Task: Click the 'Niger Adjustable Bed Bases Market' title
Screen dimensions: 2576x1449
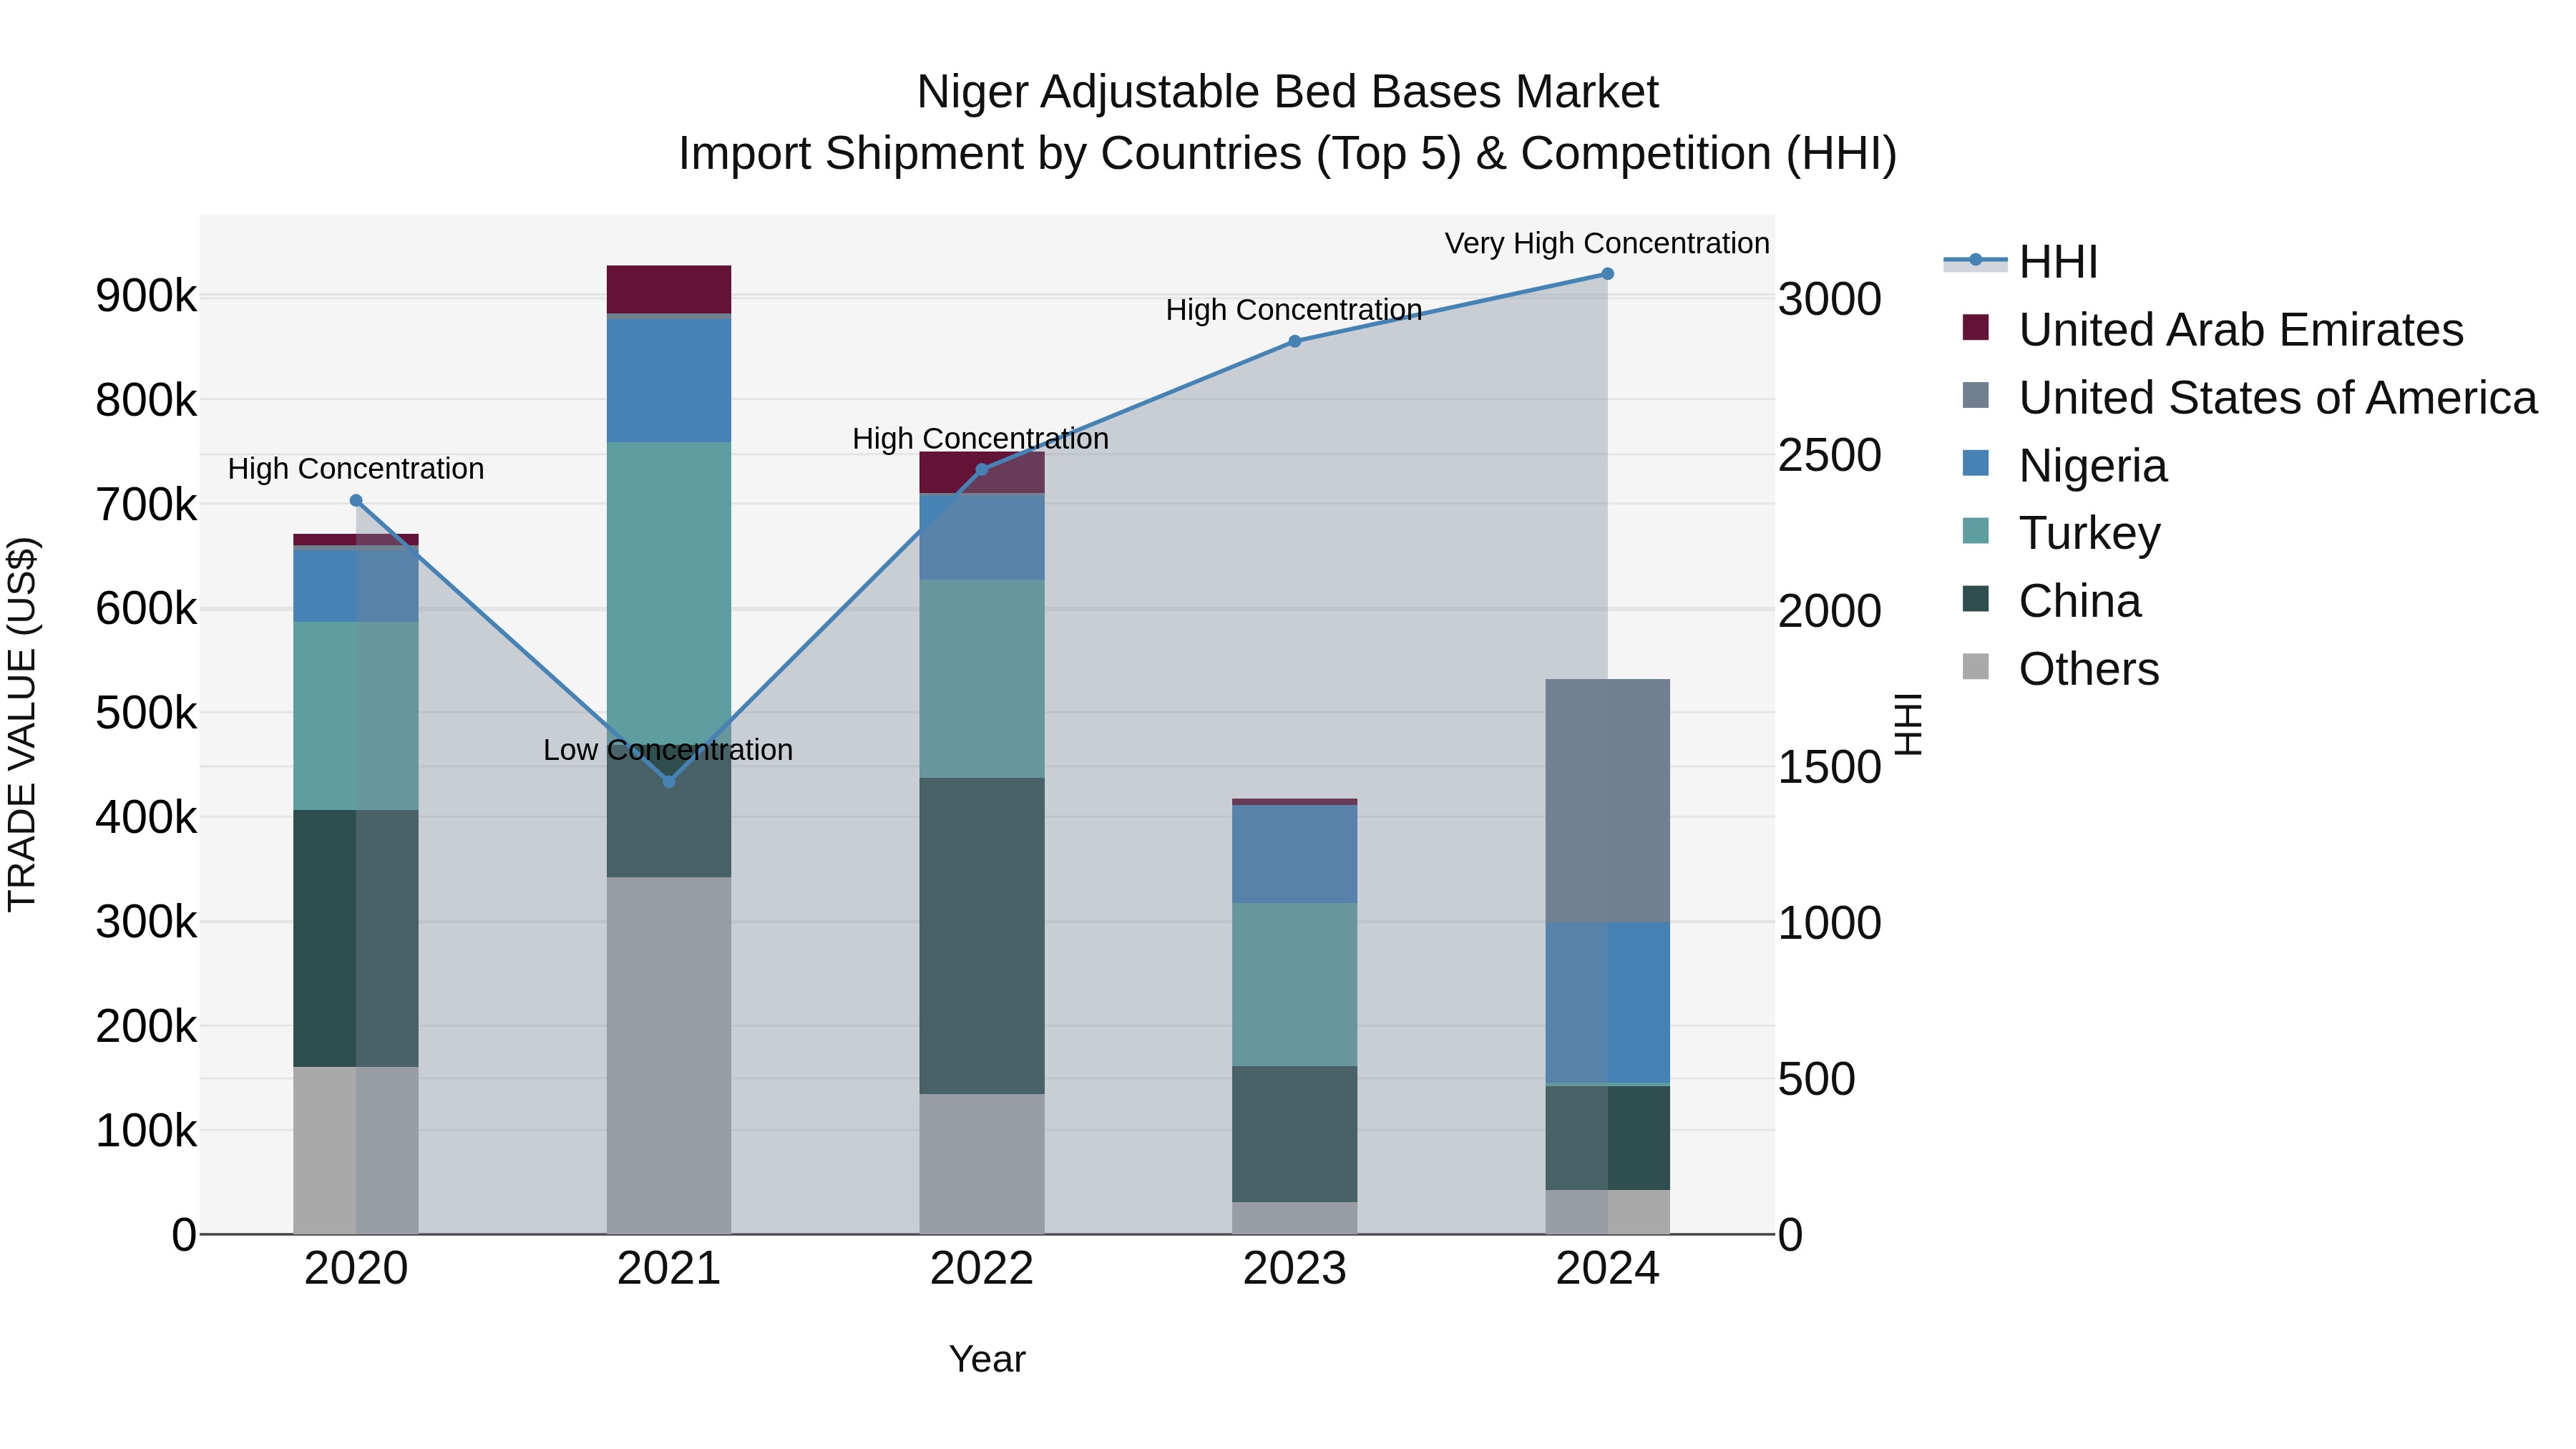Action: click(x=1288, y=92)
